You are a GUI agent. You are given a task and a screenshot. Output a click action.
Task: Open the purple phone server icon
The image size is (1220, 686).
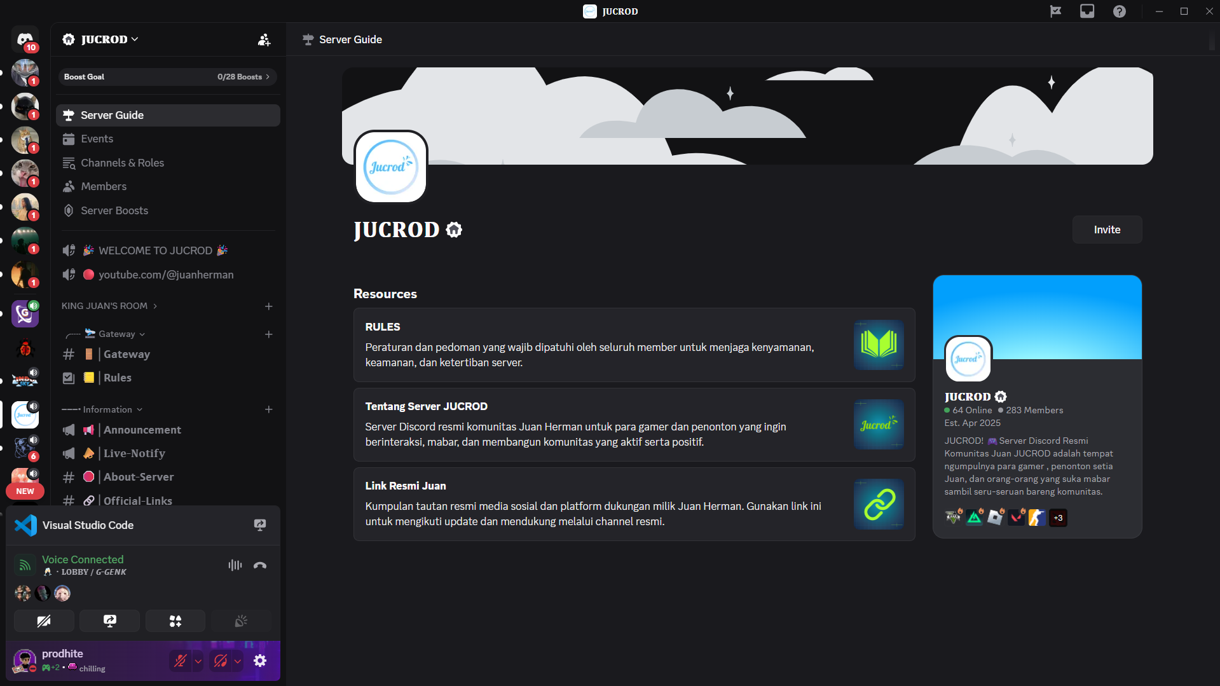point(25,313)
